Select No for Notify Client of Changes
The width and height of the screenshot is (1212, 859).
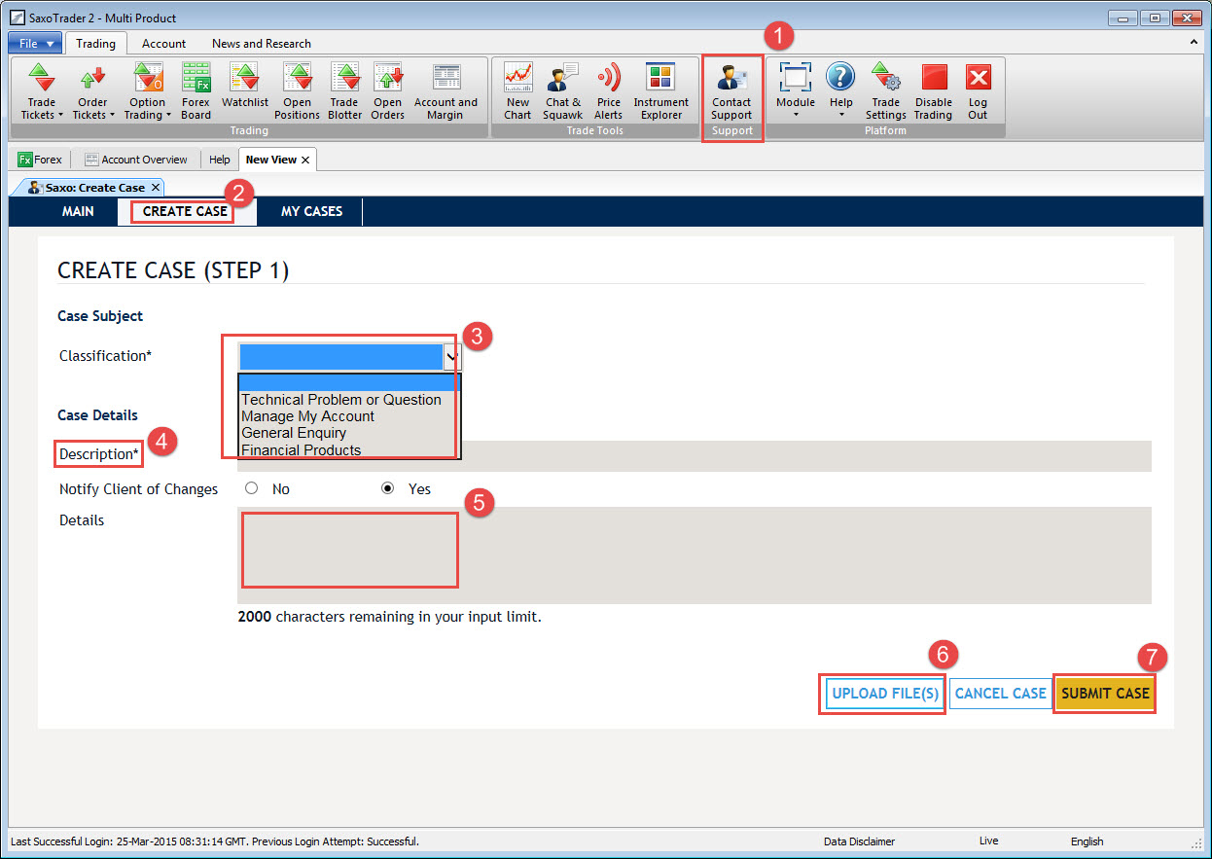click(252, 488)
